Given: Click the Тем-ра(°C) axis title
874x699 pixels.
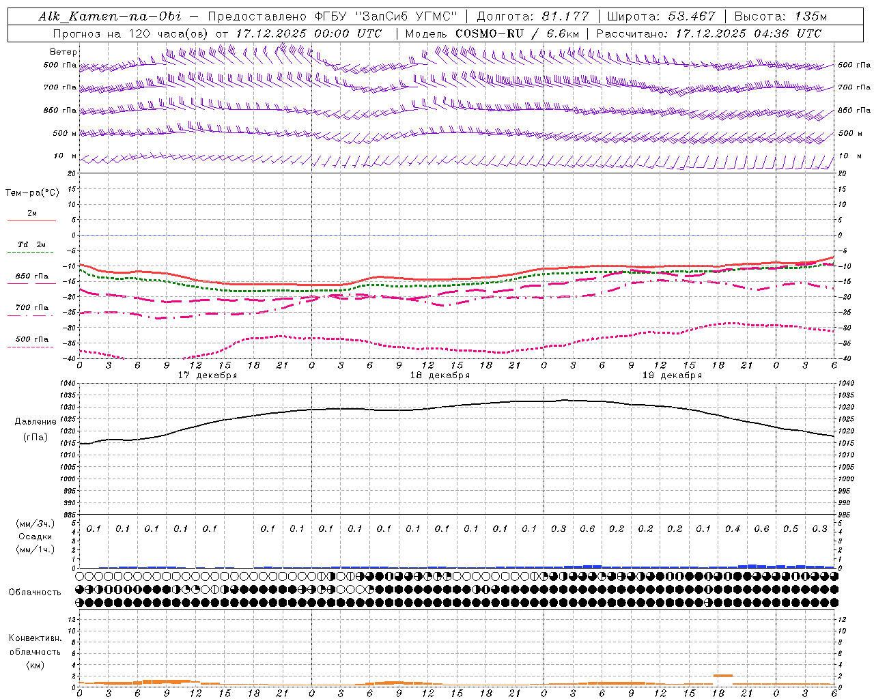Looking at the screenshot, I should [33, 193].
